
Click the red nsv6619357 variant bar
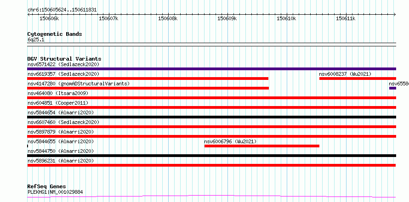148,79
